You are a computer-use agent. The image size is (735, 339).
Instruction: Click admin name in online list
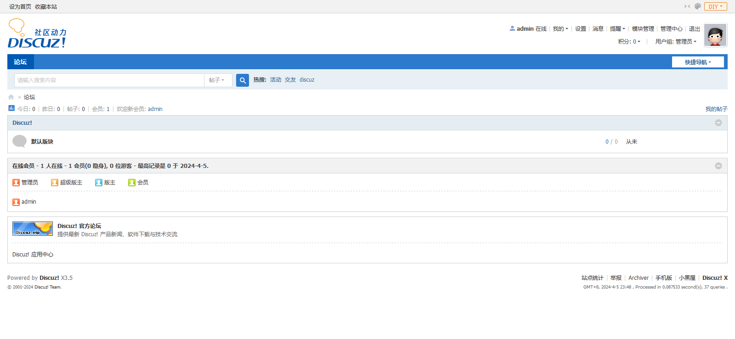click(29, 202)
